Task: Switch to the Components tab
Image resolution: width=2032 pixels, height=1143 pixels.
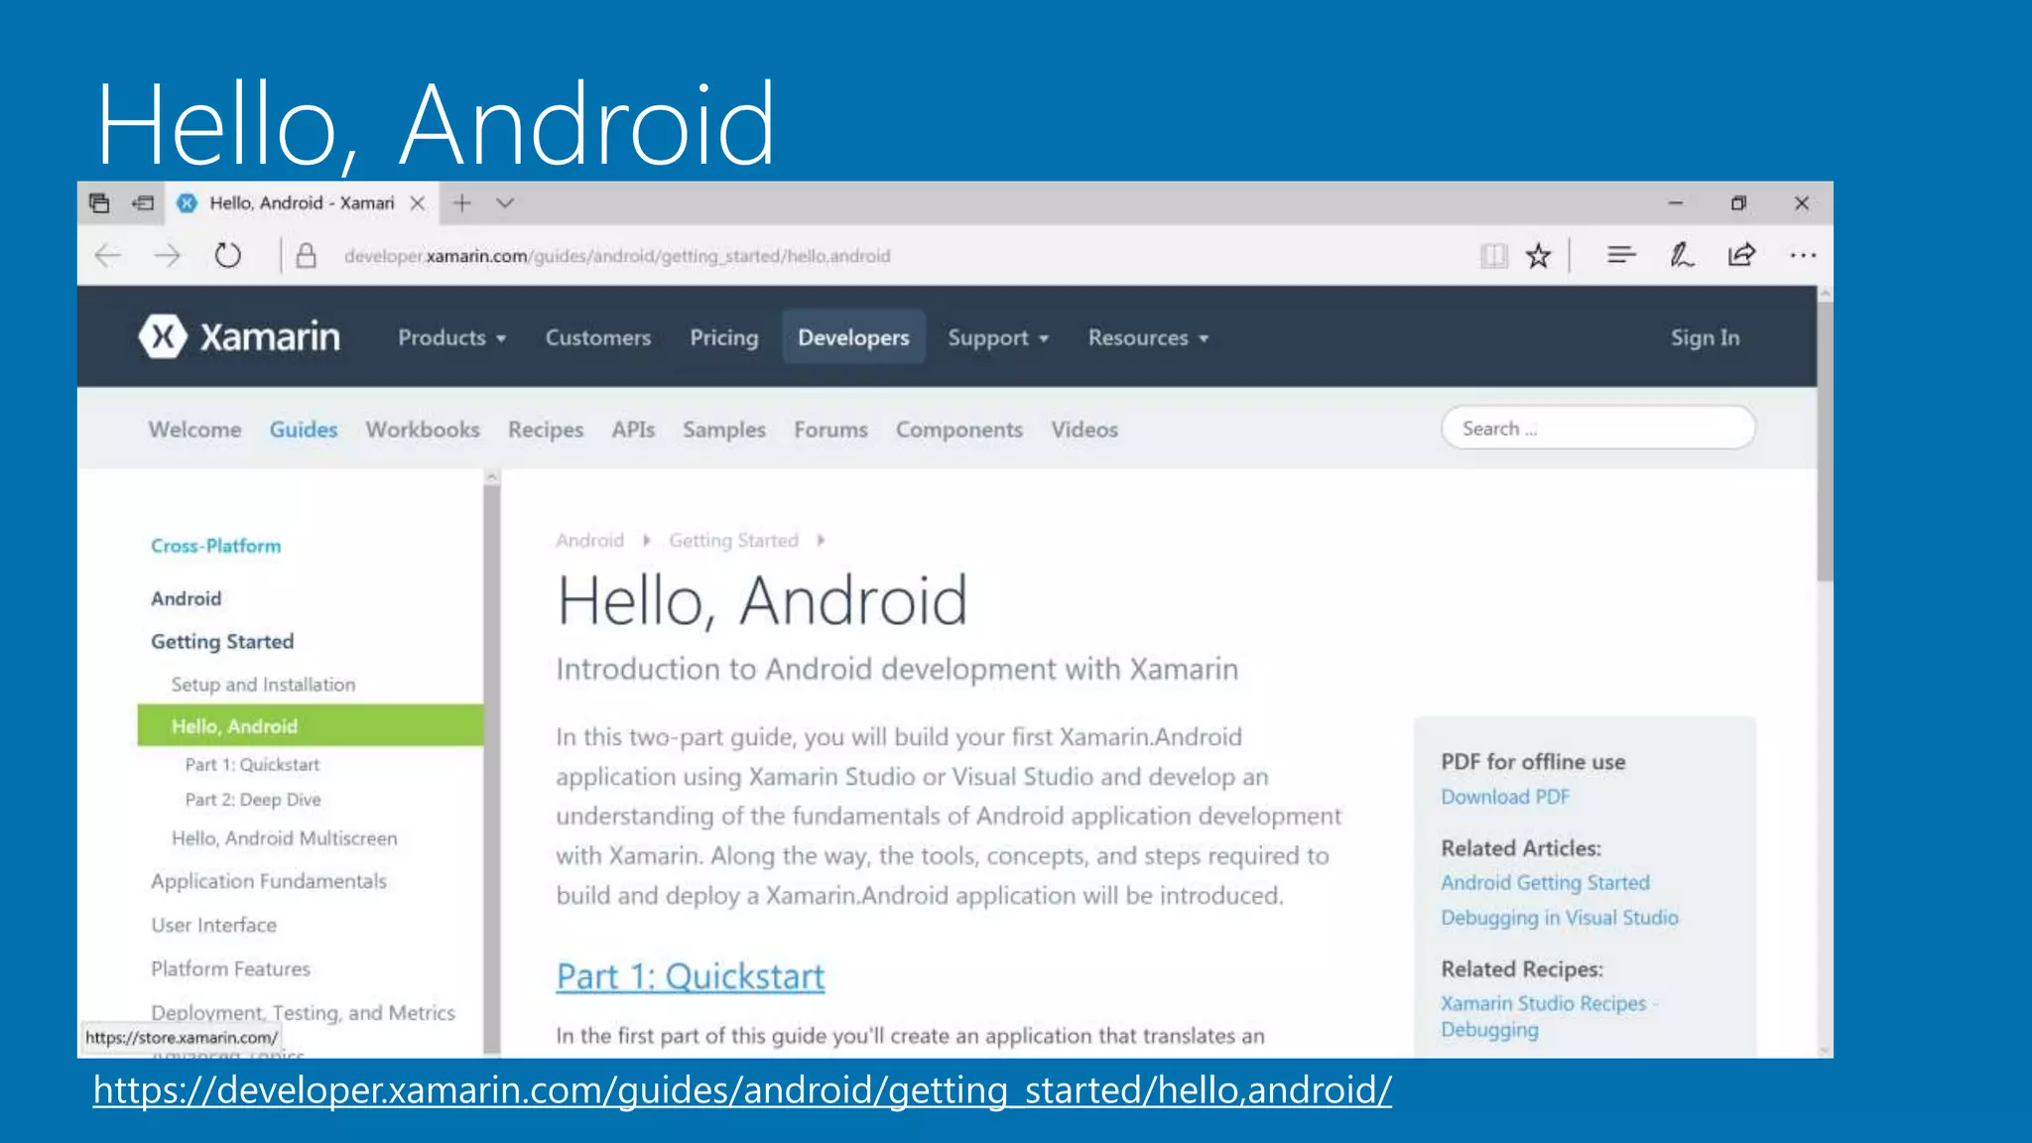Action: click(959, 430)
